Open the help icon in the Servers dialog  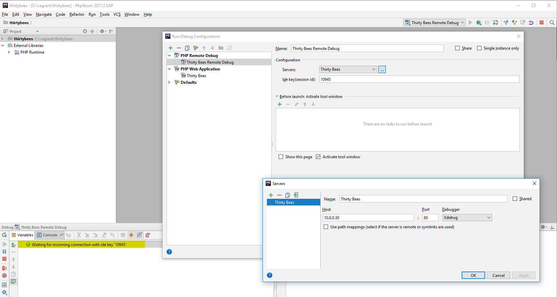(x=270, y=275)
